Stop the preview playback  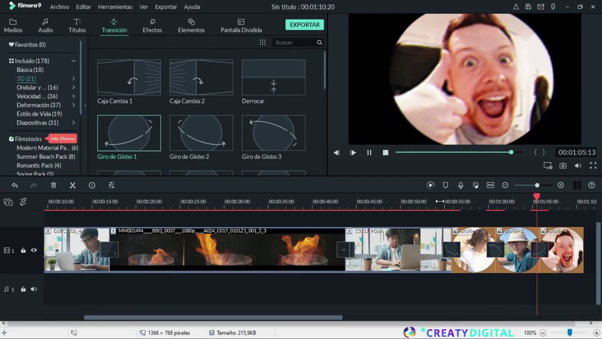(386, 153)
